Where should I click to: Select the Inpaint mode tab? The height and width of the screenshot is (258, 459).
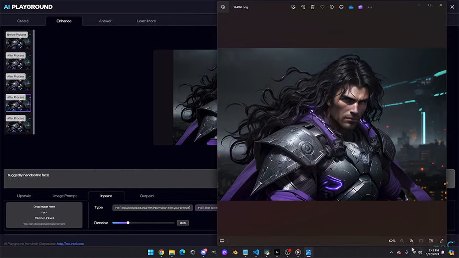106,196
